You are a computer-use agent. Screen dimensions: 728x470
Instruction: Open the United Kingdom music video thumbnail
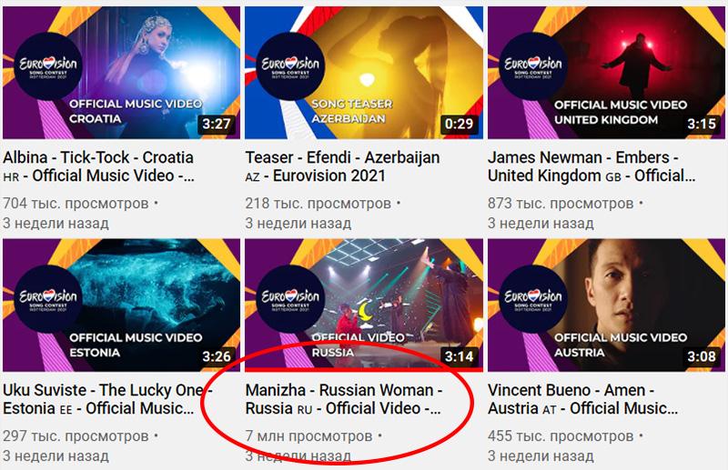click(x=606, y=73)
